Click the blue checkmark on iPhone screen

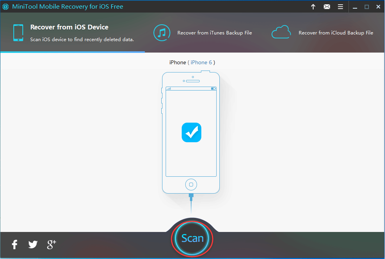pyautogui.click(x=192, y=132)
